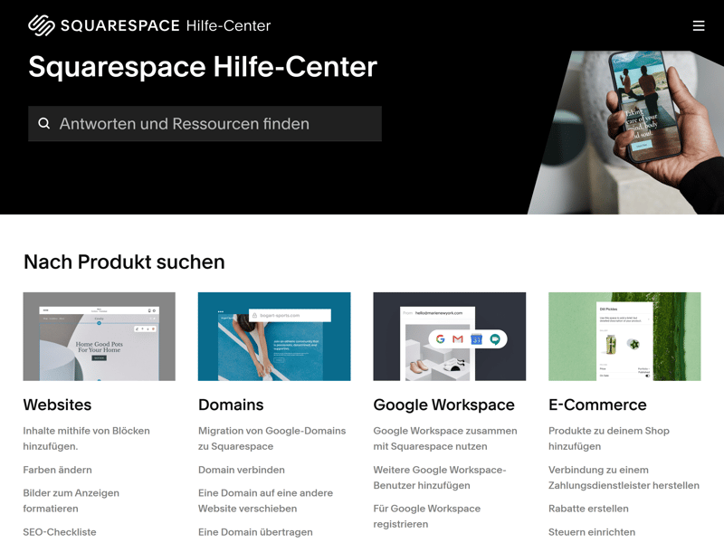Open the Domain verbinden link
The height and width of the screenshot is (543, 724).
pyautogui.click(x=242, y=470)
